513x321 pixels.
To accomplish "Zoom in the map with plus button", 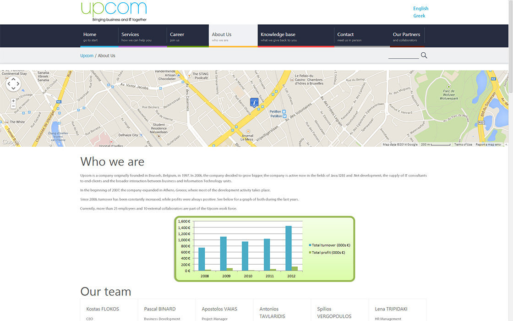I will 13,101.
